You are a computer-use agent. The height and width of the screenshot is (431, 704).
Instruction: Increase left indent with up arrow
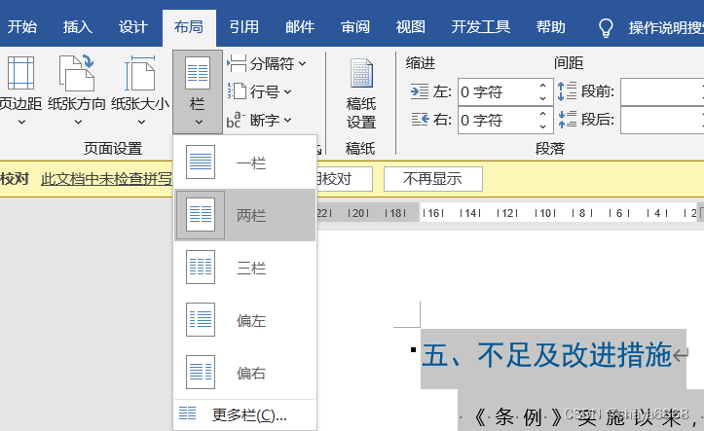point(542,86)
